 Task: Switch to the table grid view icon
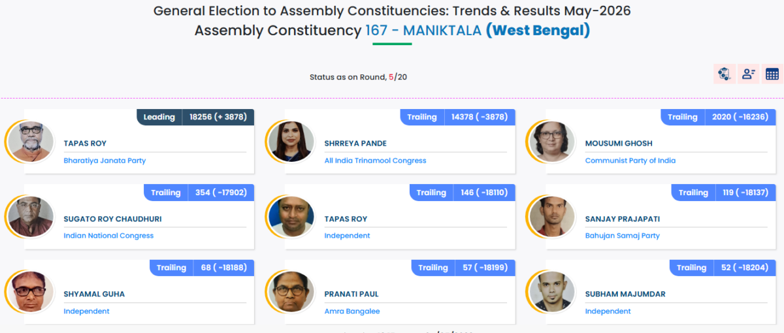click(772, 74)
